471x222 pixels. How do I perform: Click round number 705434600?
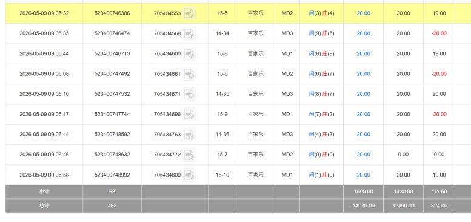click(x=167, y=53)
